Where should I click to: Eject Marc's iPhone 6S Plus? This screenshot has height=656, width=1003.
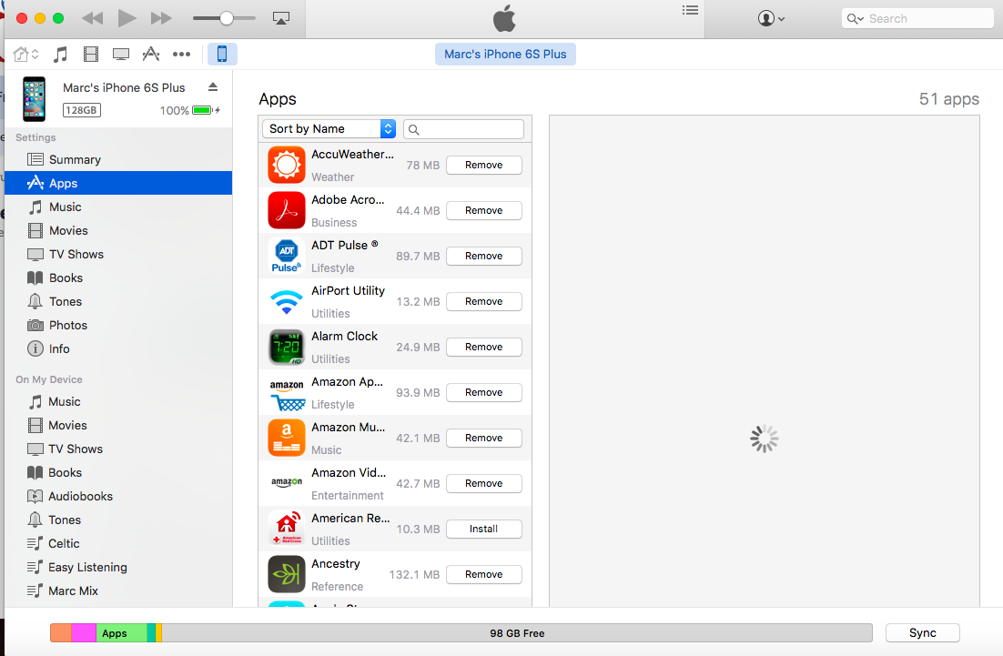point(213,87)
